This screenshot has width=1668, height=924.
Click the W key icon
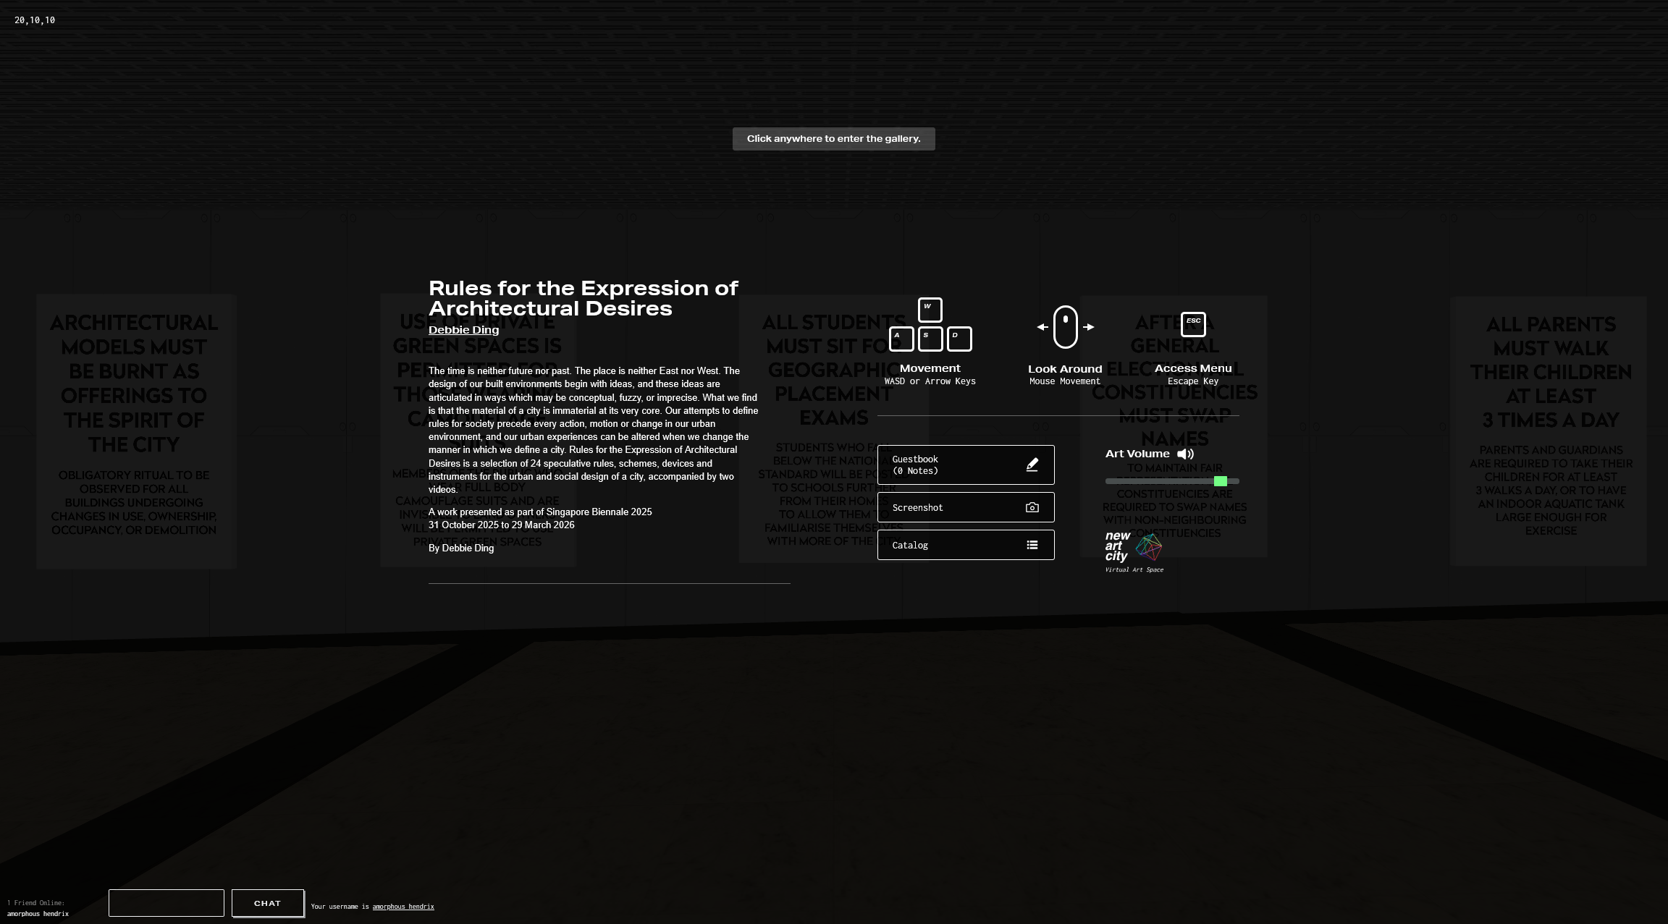930,310
